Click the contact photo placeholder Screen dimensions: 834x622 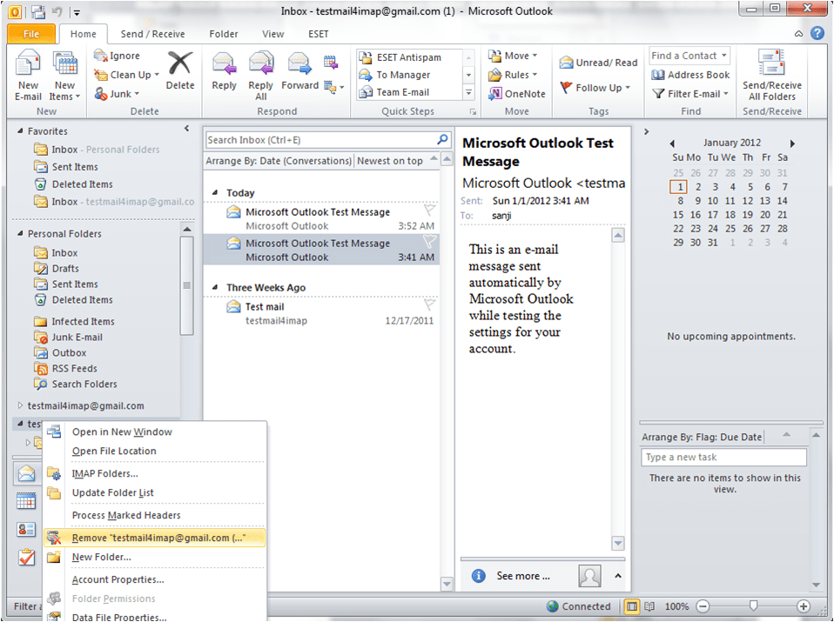click(x=589, y=576)
